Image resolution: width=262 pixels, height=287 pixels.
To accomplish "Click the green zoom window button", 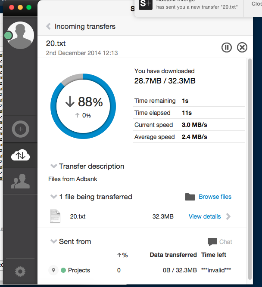I will pyautogui.click(x=29, y=7).
